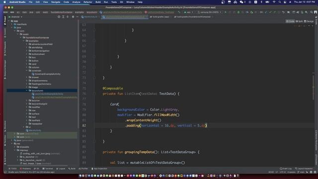The height and width of the screenshot is (179, 318).
Task: Switch editor to Split view
Action: tap(299, 21)
